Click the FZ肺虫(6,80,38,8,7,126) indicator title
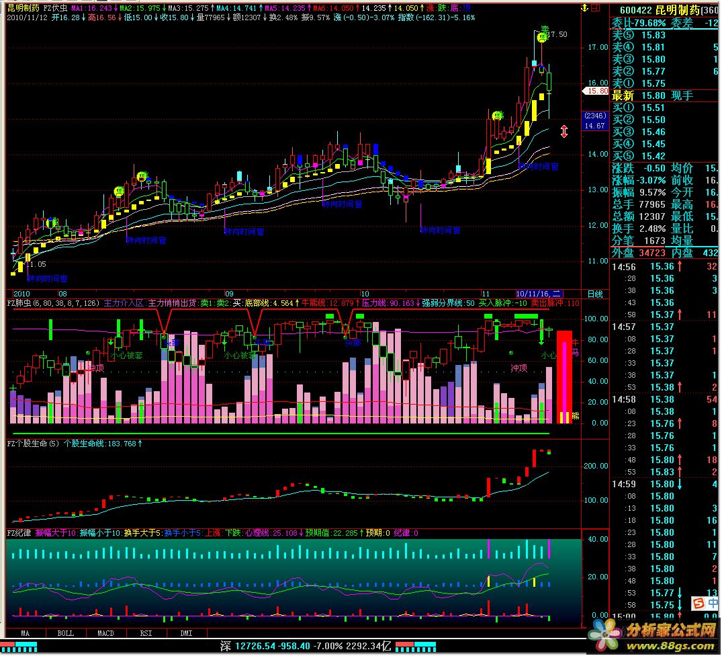This screenshot has width=722, height=656. coord(54,303)
